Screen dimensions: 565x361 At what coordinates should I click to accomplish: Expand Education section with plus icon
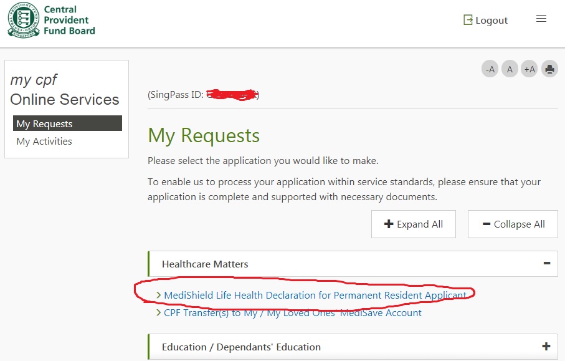(x=546, y=347)
